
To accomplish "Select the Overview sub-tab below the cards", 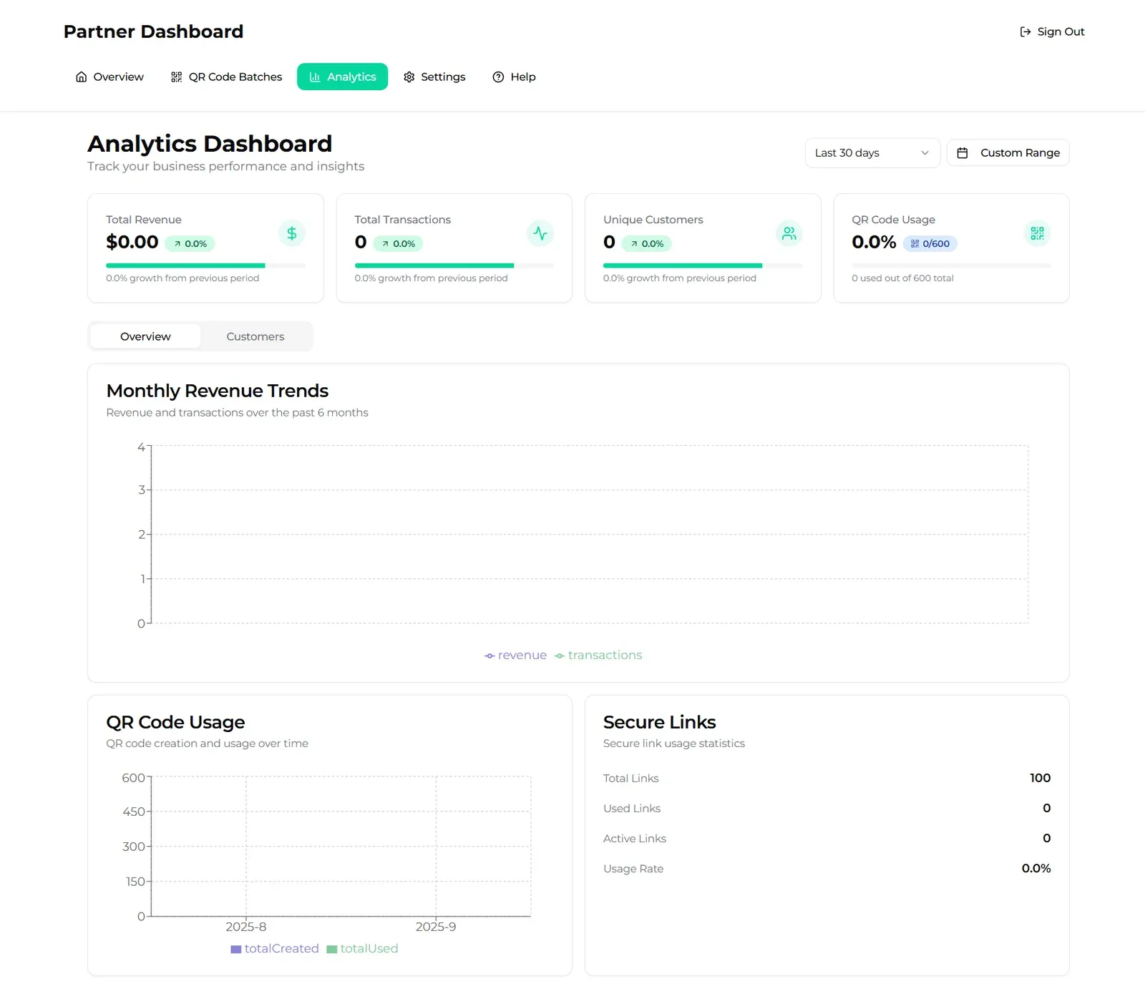I will (145, 336).
